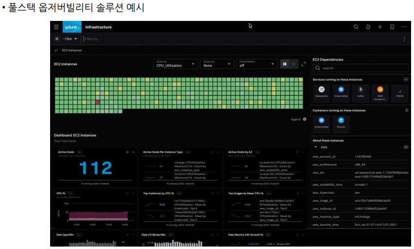
Task: Click the plus create icon
Action: click(380, 27)
